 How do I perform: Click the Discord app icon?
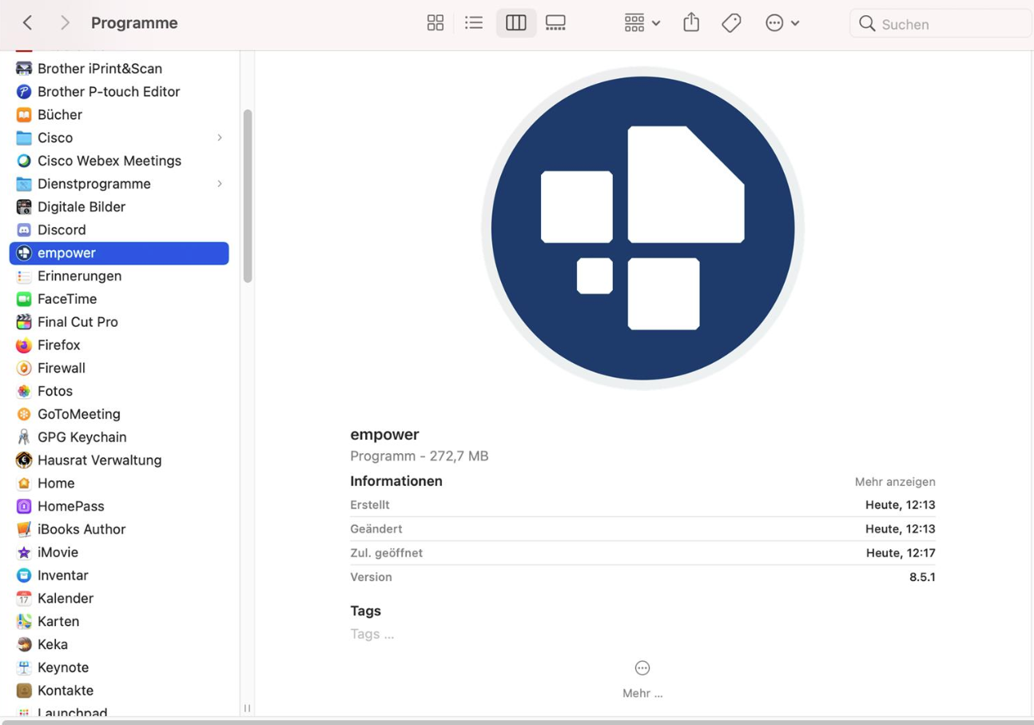coord(24,230)
